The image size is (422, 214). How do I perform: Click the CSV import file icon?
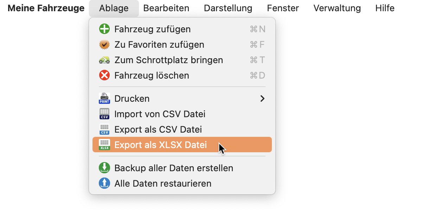pyautogui.click(x=104, y=114)
